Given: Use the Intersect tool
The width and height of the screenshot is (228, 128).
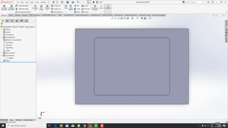Looking at the screenshot, I should (85, 9).
